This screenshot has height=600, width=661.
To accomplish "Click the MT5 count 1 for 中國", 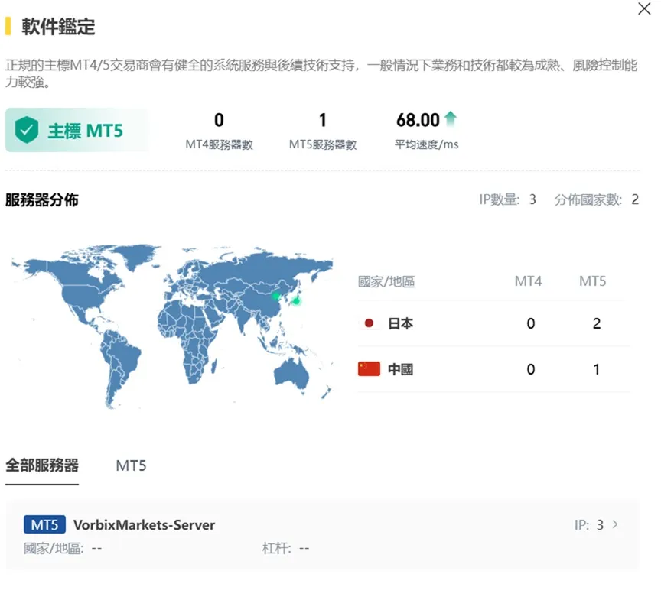I will pyautogui.click(x=597, y=369).
